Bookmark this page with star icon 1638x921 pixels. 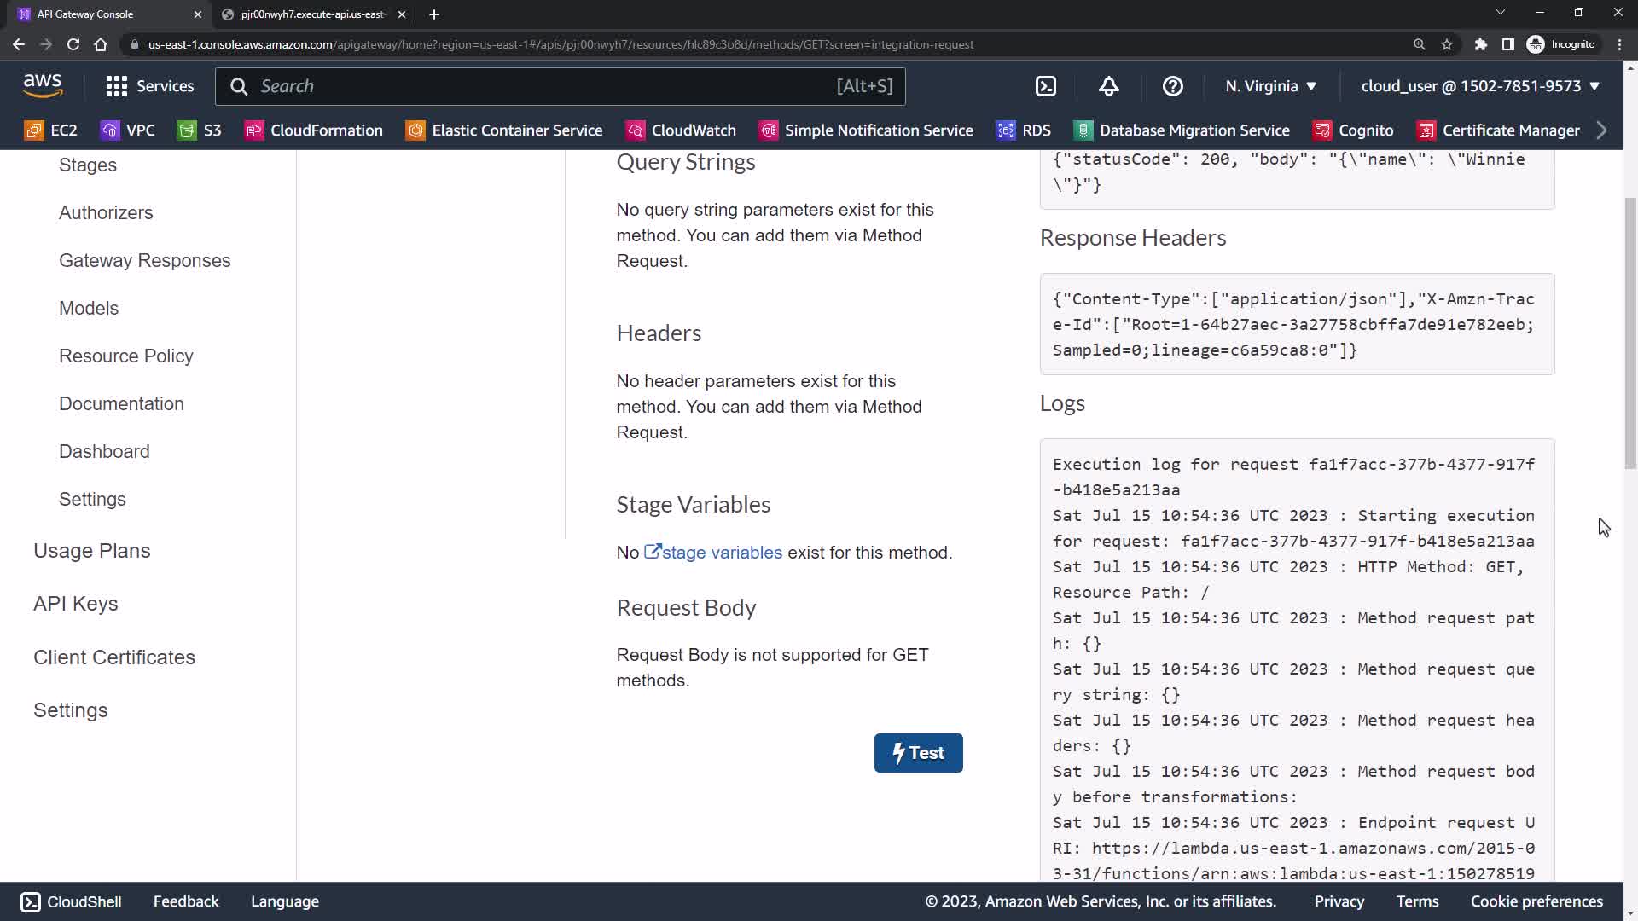[x=1447, y=44]
